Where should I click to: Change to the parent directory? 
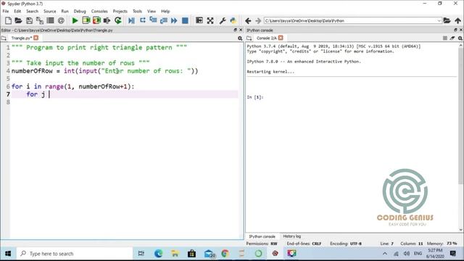tap(457, 20)
